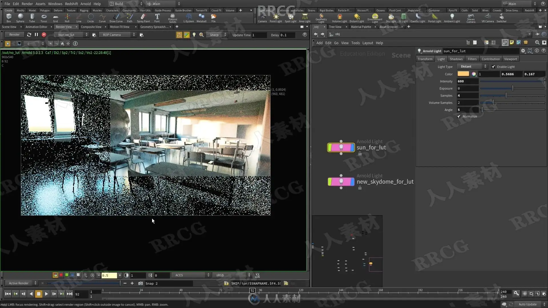548x308 pixels.
Task: Open the network editor Layout menu
Action: point(368,43)
